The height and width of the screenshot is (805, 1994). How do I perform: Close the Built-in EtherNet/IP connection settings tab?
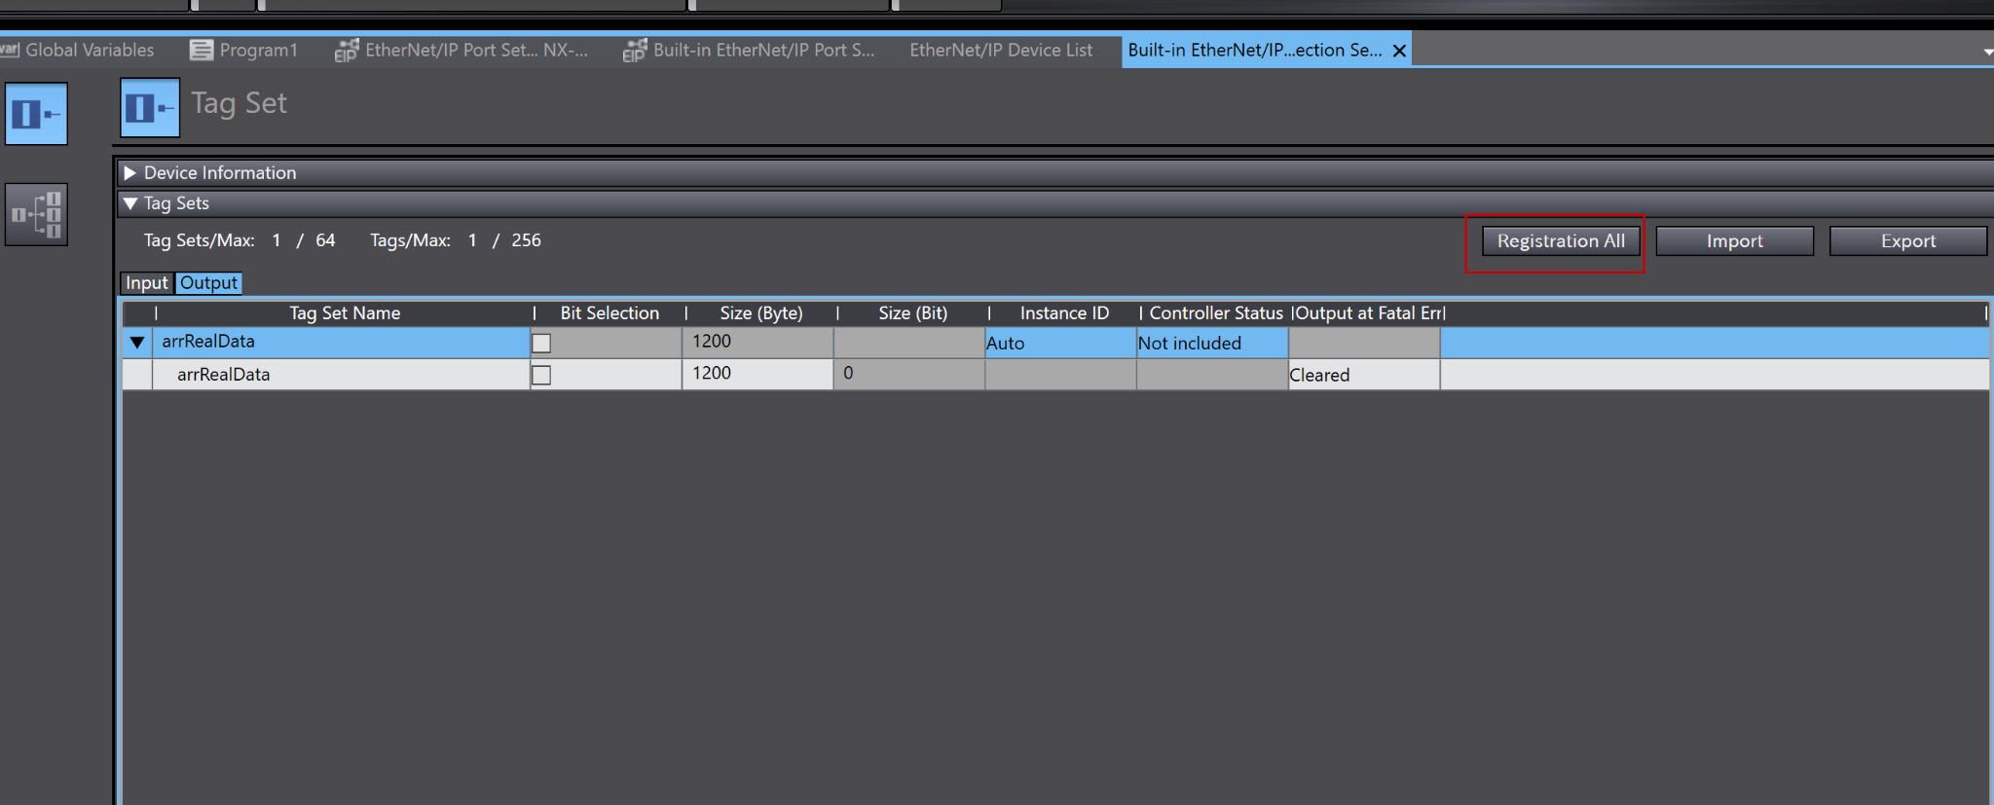coord(1399,51)
